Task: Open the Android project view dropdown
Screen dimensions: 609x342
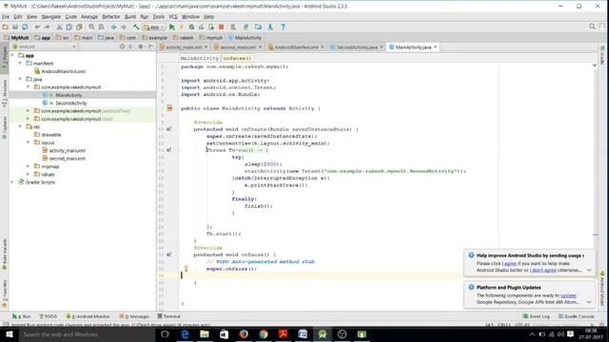Action: (x=45, y=47)
